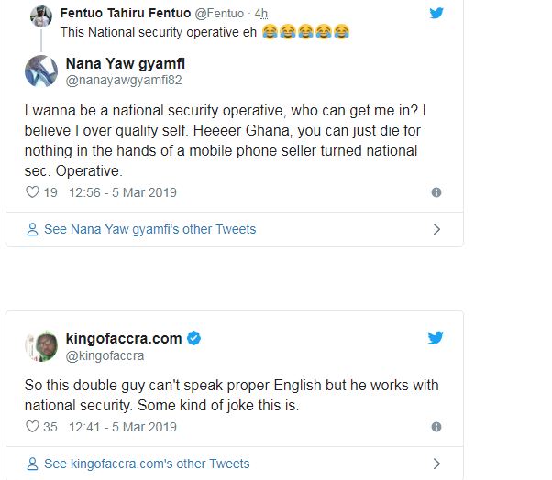Open info icon on Nana Yaw gyamfi tweet
The image size is (552, 480).
[x=436, y=192]
